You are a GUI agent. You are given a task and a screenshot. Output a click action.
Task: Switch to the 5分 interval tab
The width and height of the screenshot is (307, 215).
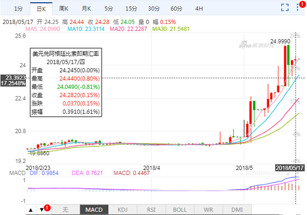coord(109,8)
